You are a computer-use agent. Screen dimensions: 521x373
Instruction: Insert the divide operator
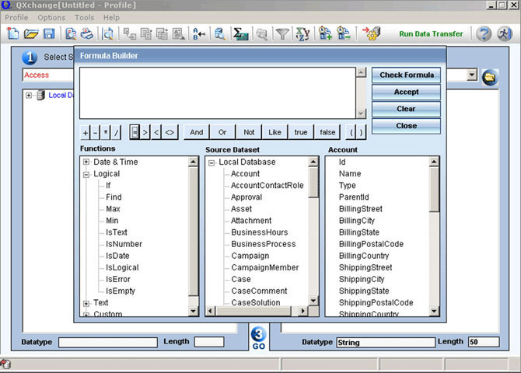[116, 133]
